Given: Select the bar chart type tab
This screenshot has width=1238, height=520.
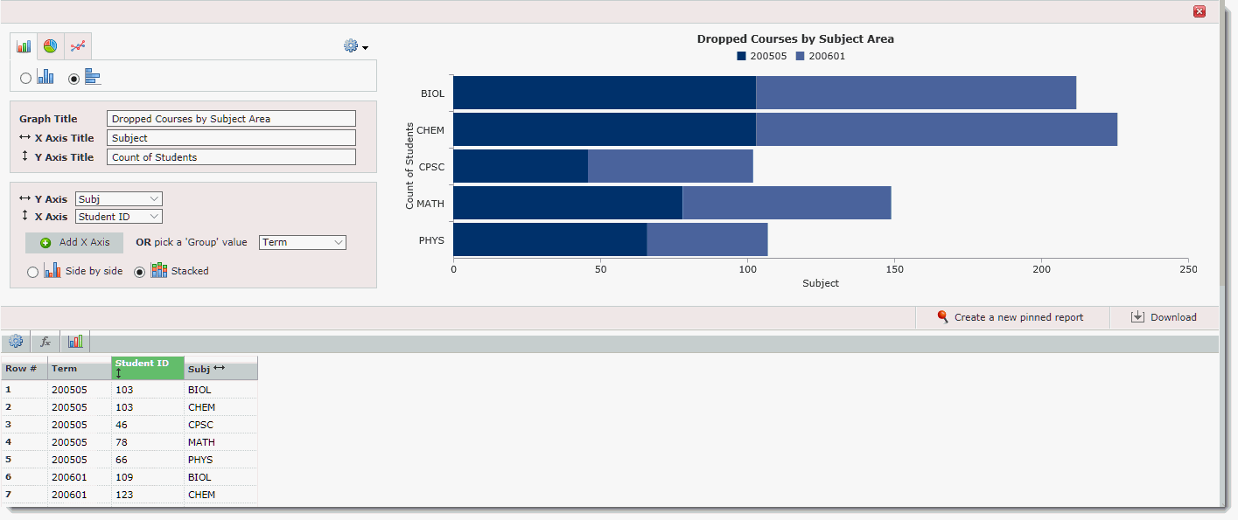Looking at the screenshot, I should 24,46.
